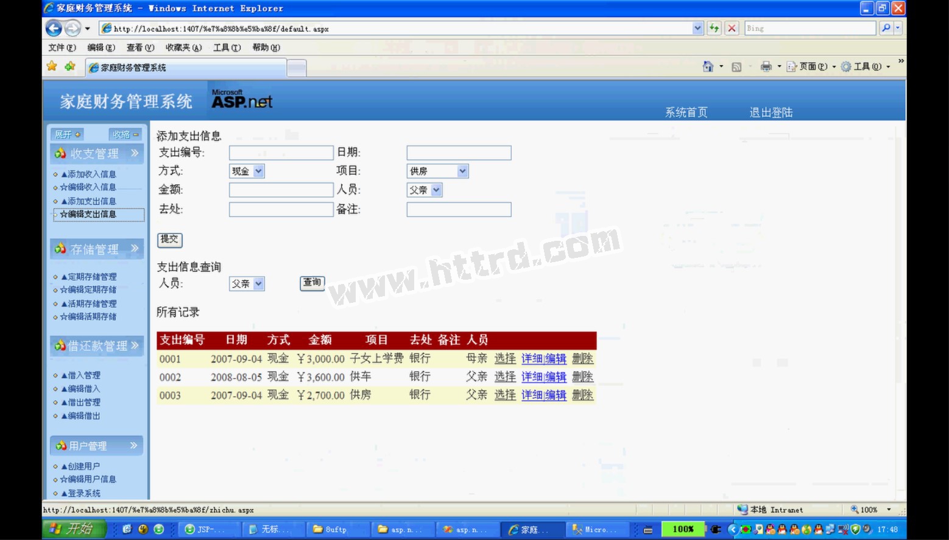Open 借出管理 in sidebar

pyautogui.click(x=80, y=402)
